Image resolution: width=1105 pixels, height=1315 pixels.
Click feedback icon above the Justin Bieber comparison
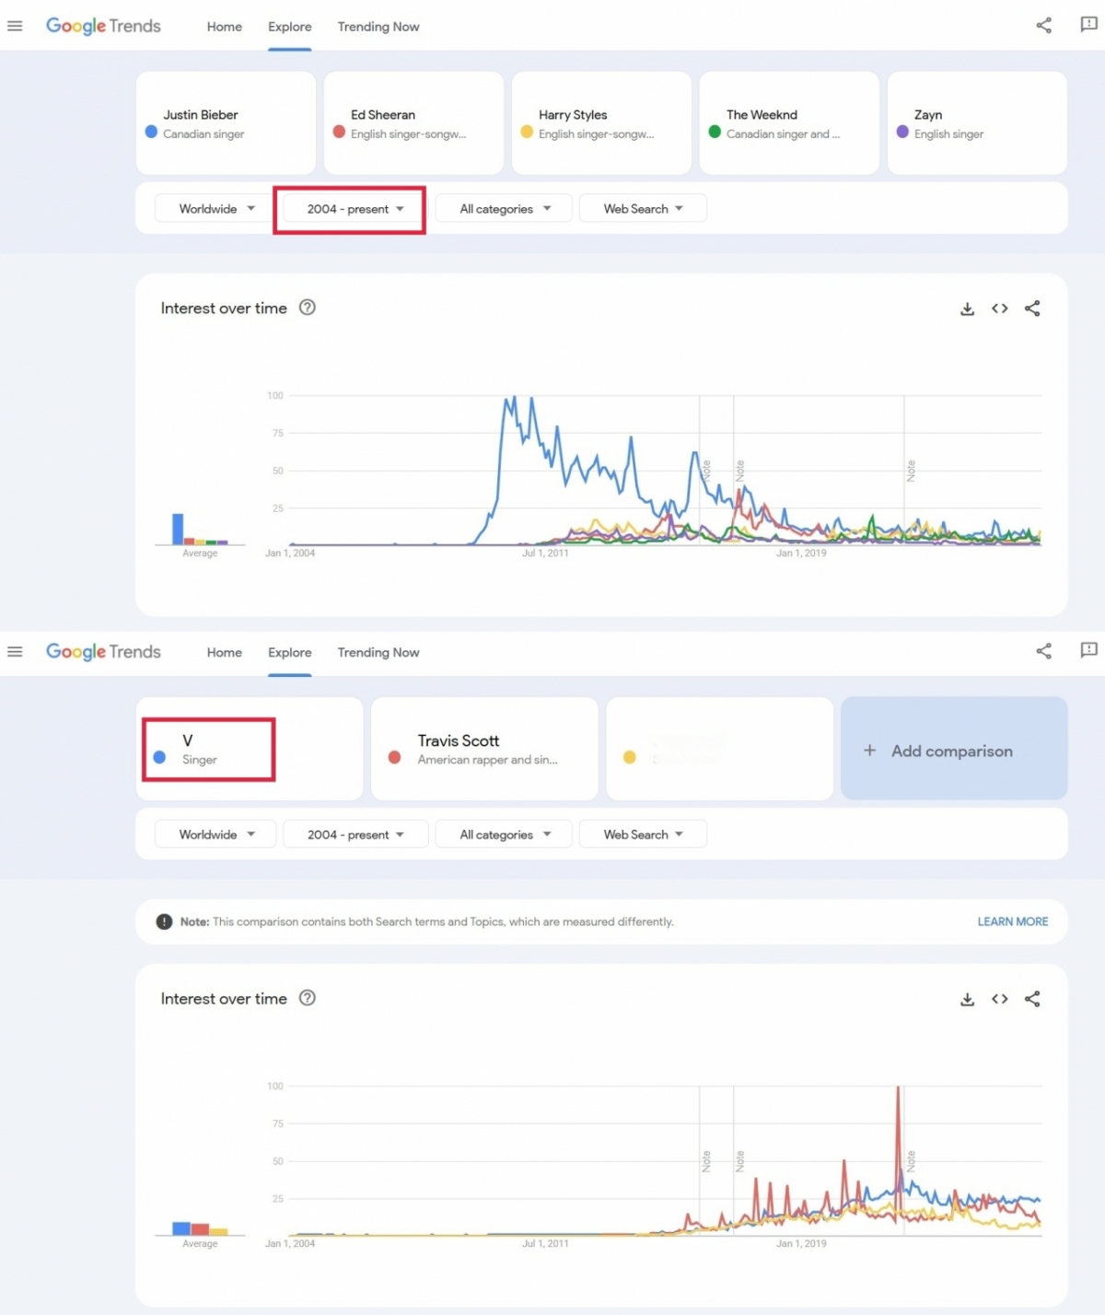pyautogui.click(x=1088, y=25)
